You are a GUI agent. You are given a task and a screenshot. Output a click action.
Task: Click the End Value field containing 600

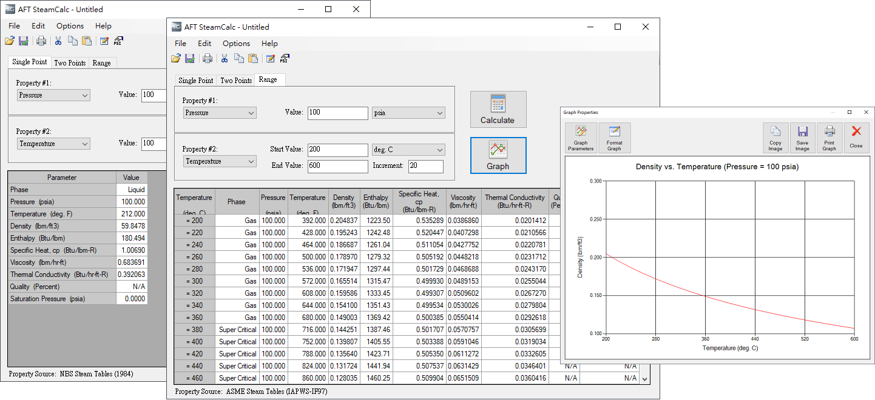click(338, 166)
